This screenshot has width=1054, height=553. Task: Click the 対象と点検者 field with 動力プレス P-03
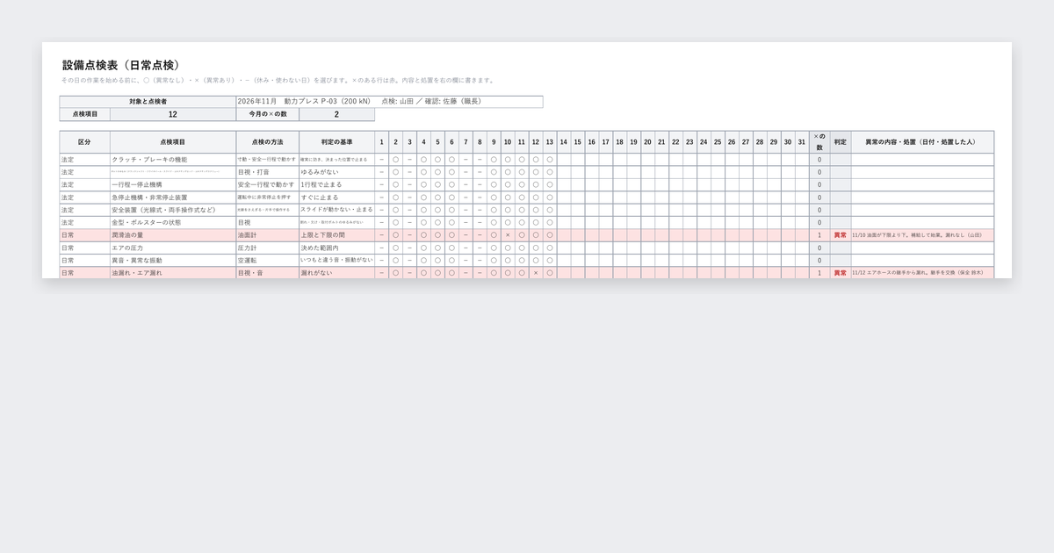(389, 102)
